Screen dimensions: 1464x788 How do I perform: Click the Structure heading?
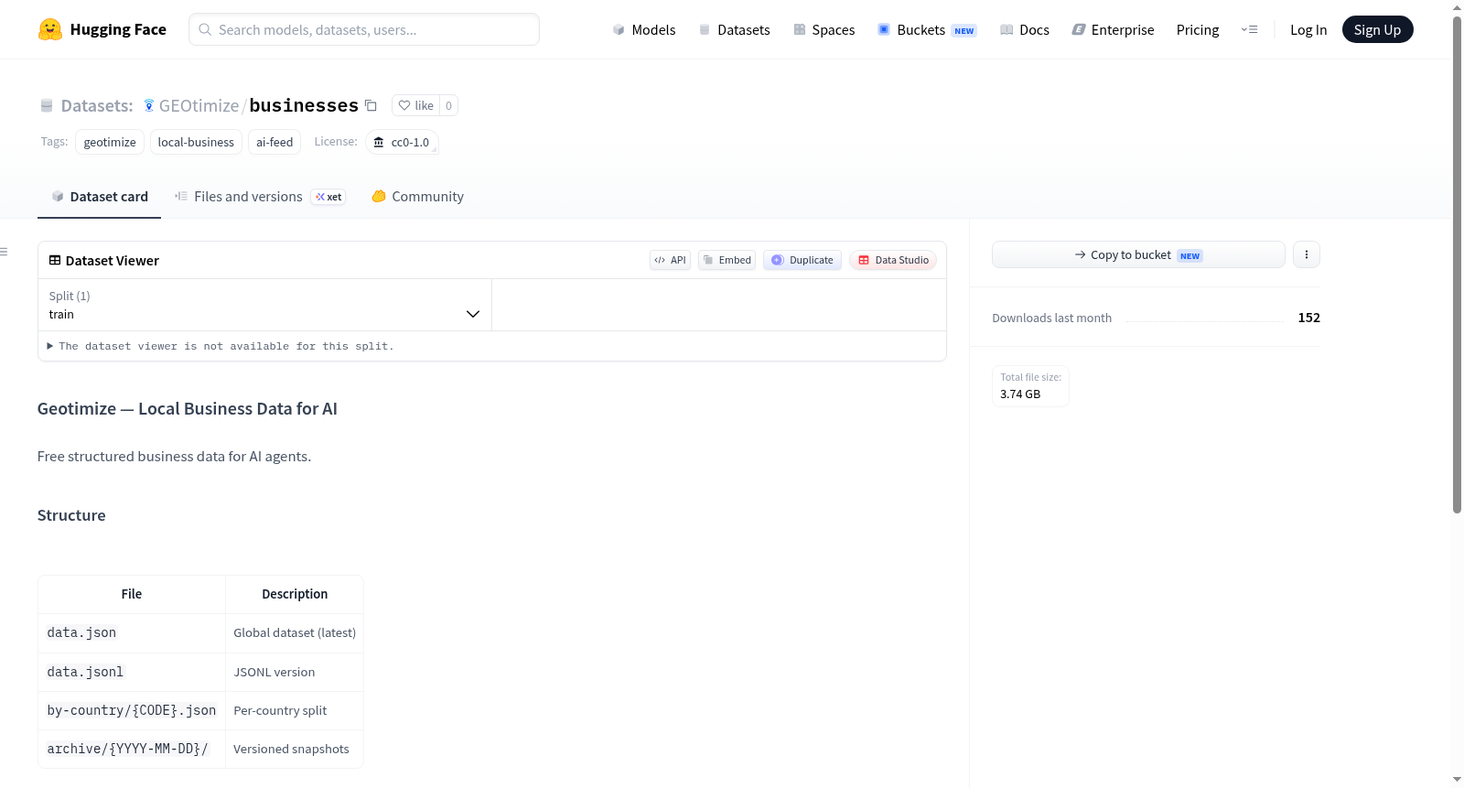[71, 515]
